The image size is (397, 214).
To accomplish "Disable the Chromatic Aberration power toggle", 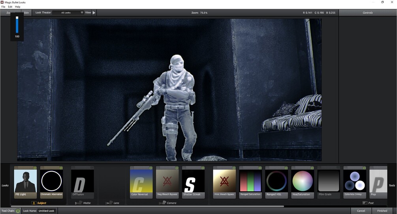I will click(x=61, y=168).
